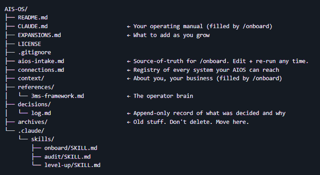Click EXPANSIONS.md file name

pos(40,35)
